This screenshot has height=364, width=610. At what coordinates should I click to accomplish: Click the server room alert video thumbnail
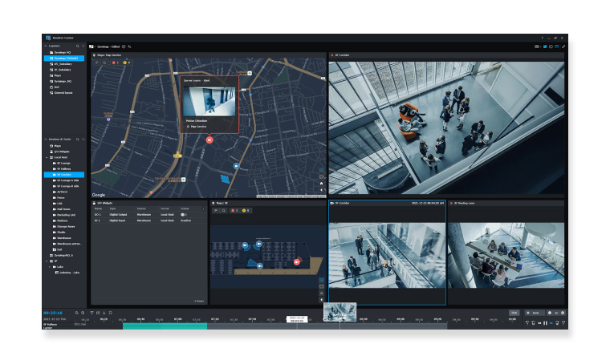[x=209, y=100]
